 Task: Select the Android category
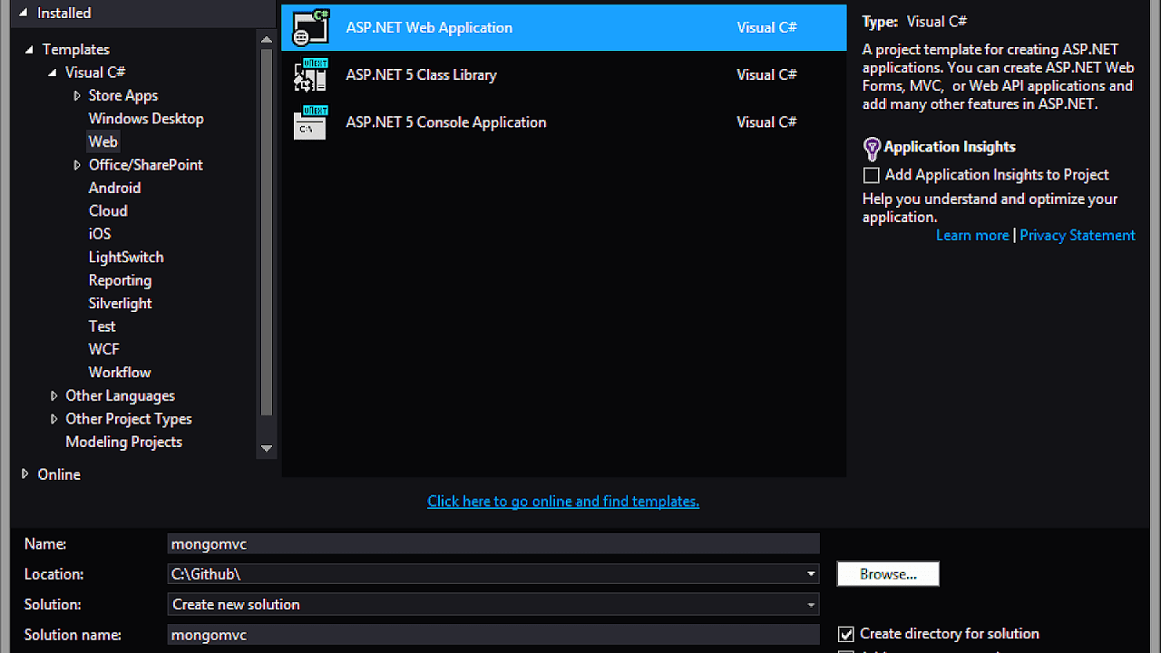coord(114,188)
